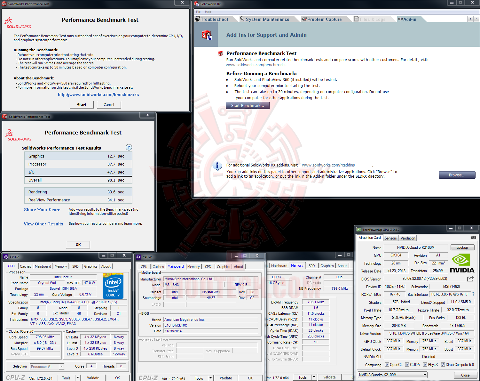Switch to the Sensors tab in GPU-Z

[x=390, y=238]
